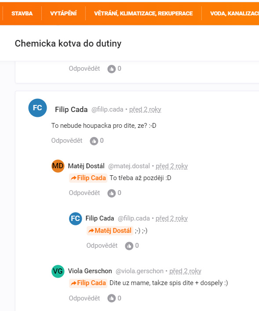Like Filip Cada's ;-) ;-) reply
The height and width of the screenshot is (311, 259).
[129, 246]
